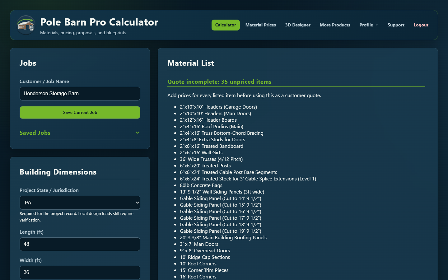Click list item 2"x10"x10' Headers (Garage Doors)

click(218, 107)
